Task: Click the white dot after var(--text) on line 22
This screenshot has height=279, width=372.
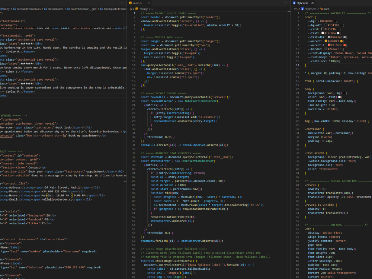Action: (340, 97)
